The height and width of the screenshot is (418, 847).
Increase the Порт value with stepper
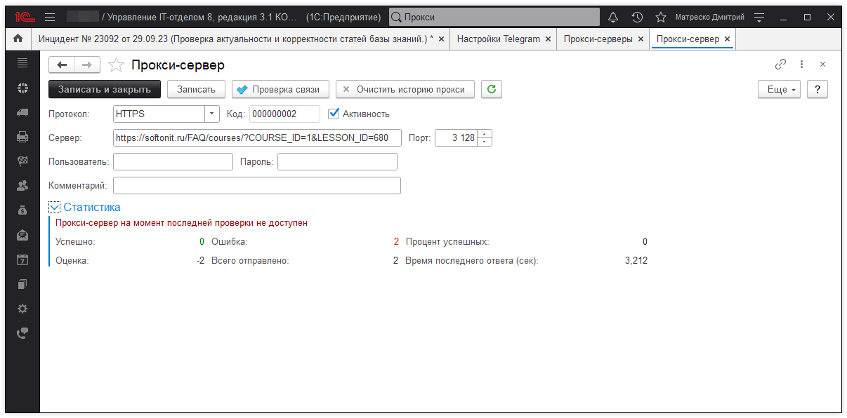pos(485,134)
